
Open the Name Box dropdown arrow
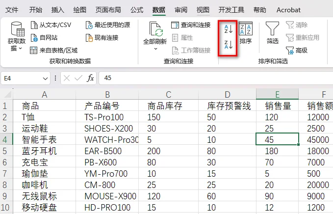45,79
